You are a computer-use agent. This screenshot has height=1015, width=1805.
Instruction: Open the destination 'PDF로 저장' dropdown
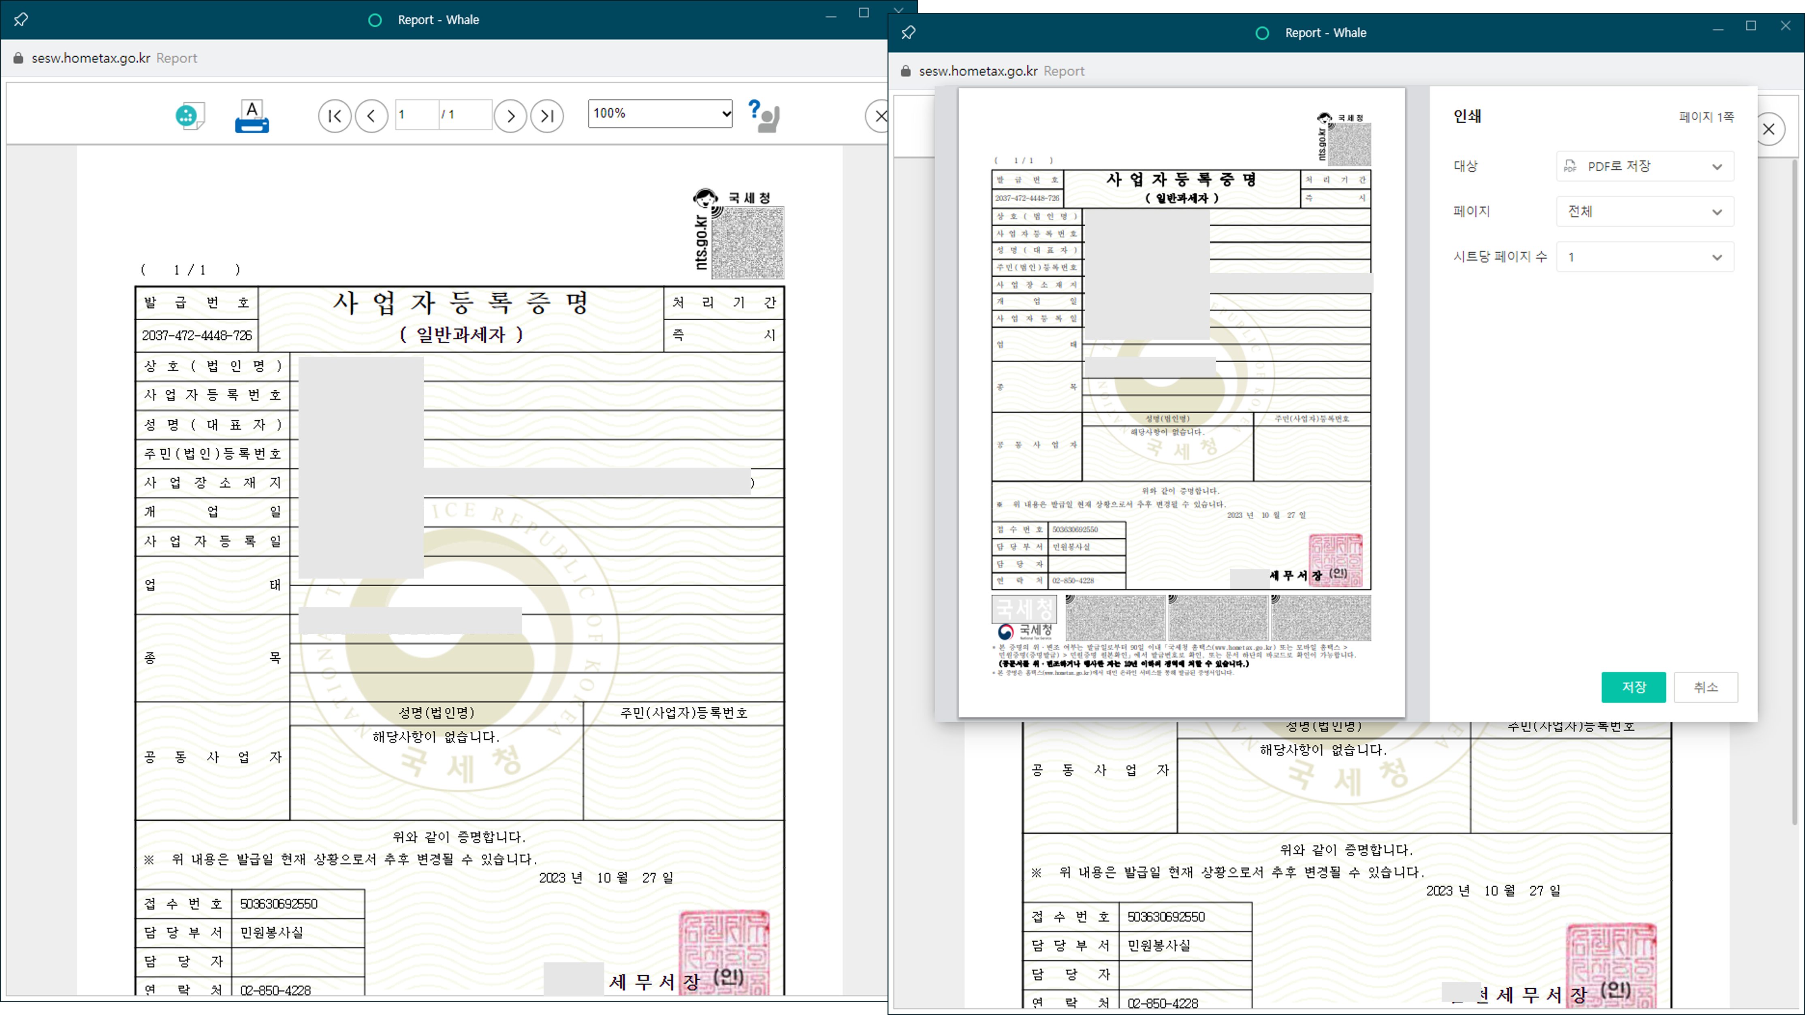tap(1645, 166)
